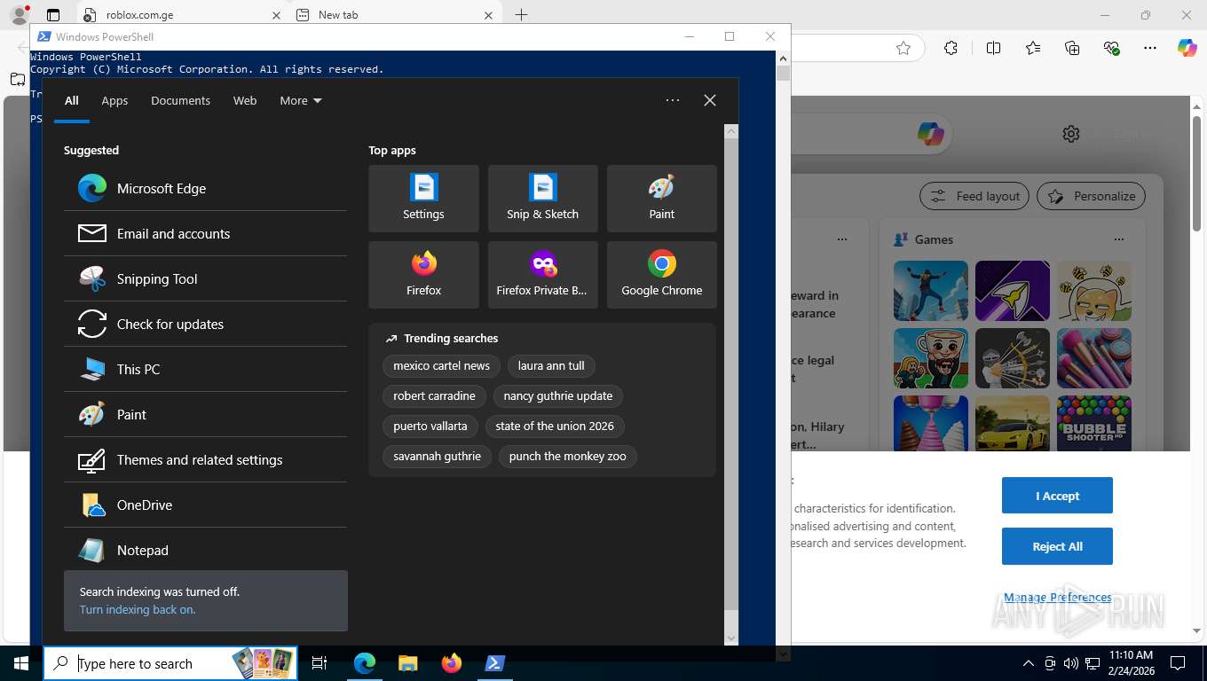Image resolution: width=1207 pixels, height=681 pixels.
Task: Launch Paint from the Suggested list
Action: click(x=205, y=414)
